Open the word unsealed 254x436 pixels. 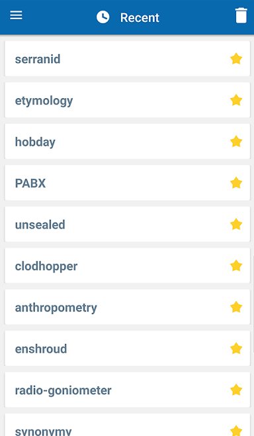(x=128, y=225)
